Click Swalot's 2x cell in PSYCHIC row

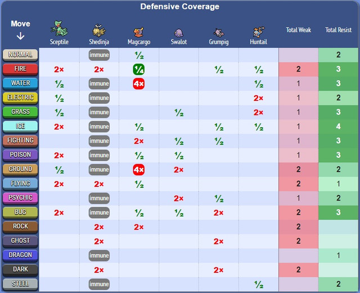(178, 198)
